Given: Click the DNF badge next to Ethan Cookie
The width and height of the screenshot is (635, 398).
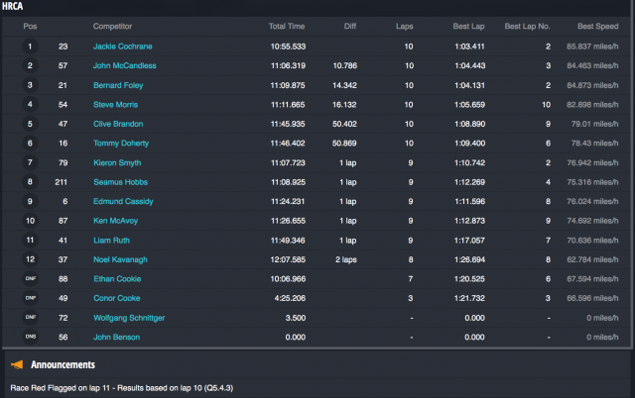Looking at the screenshot, I should (30, 279).
